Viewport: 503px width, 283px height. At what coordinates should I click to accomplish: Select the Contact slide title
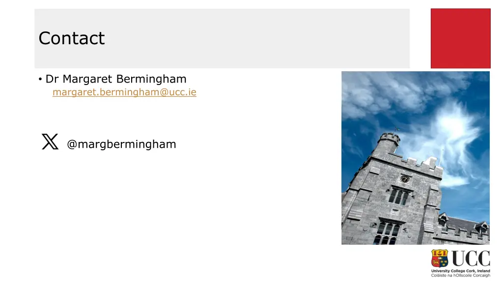(x=72, y=38)
